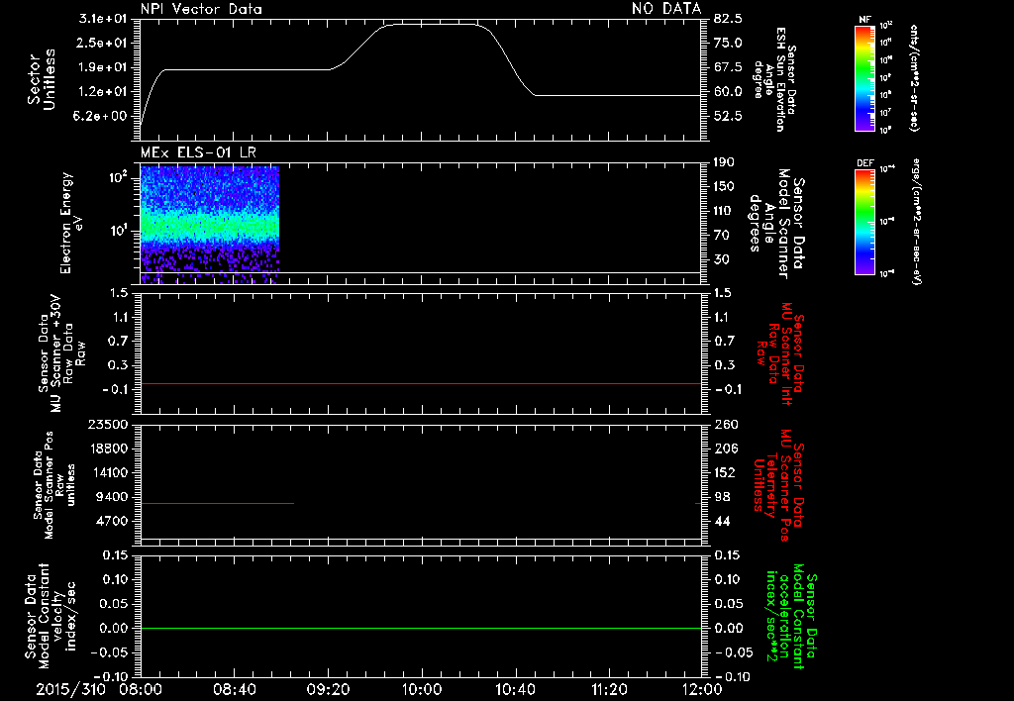
Task: Click the "75.0" sun elevation tick value
Action: point(728,43)
